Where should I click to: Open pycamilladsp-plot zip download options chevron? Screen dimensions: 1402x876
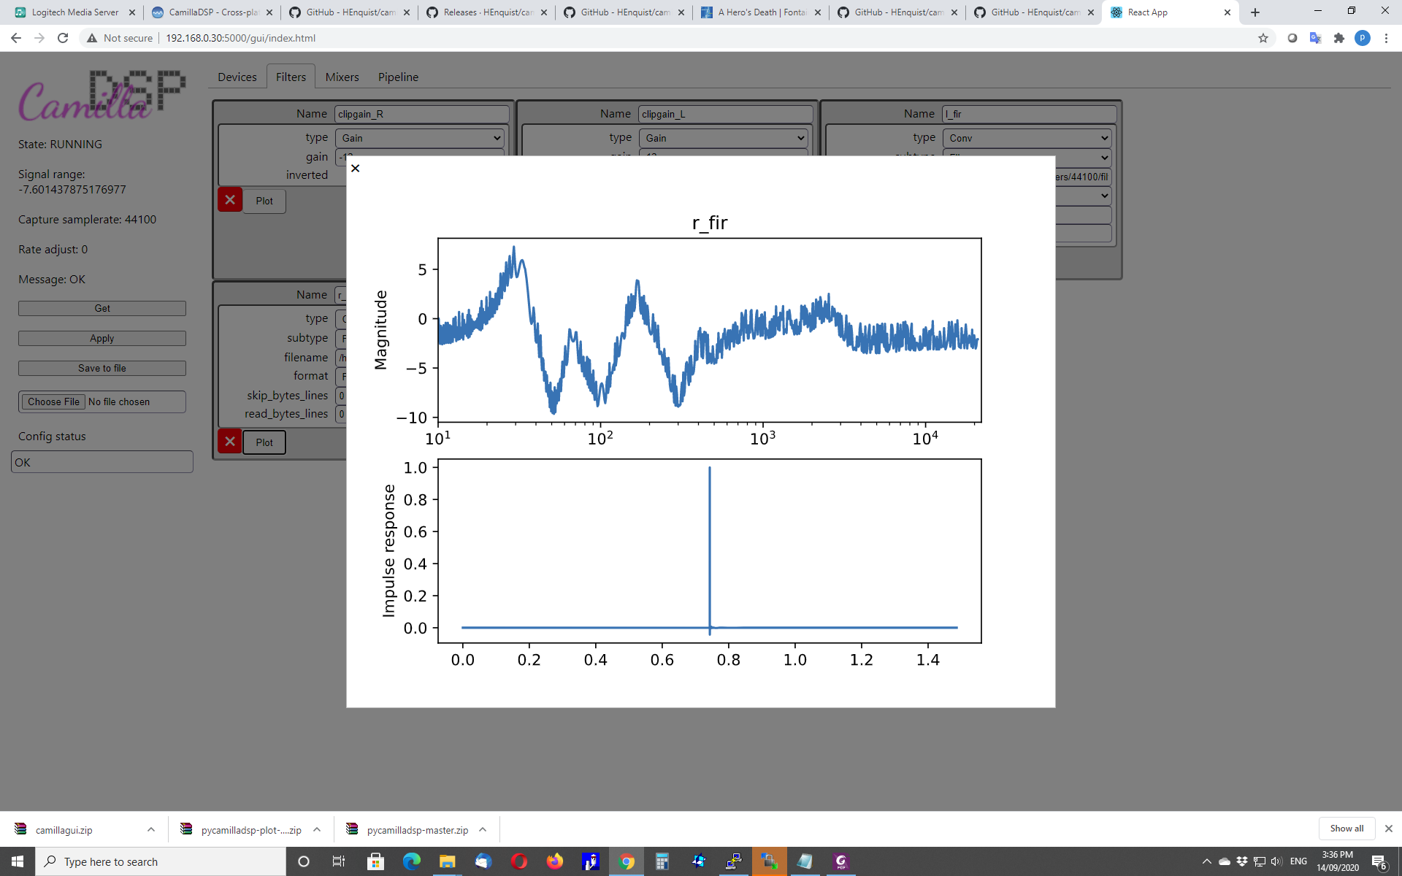coord(317,829)
